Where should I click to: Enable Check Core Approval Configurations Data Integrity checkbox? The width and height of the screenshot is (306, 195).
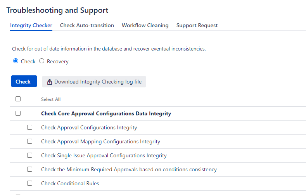coord(18,113)
